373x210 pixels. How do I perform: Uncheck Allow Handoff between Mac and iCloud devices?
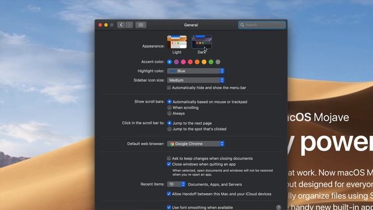point(169,194)
